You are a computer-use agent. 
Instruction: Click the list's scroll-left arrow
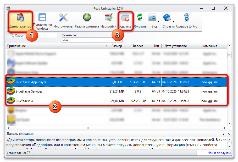[8, 128]
